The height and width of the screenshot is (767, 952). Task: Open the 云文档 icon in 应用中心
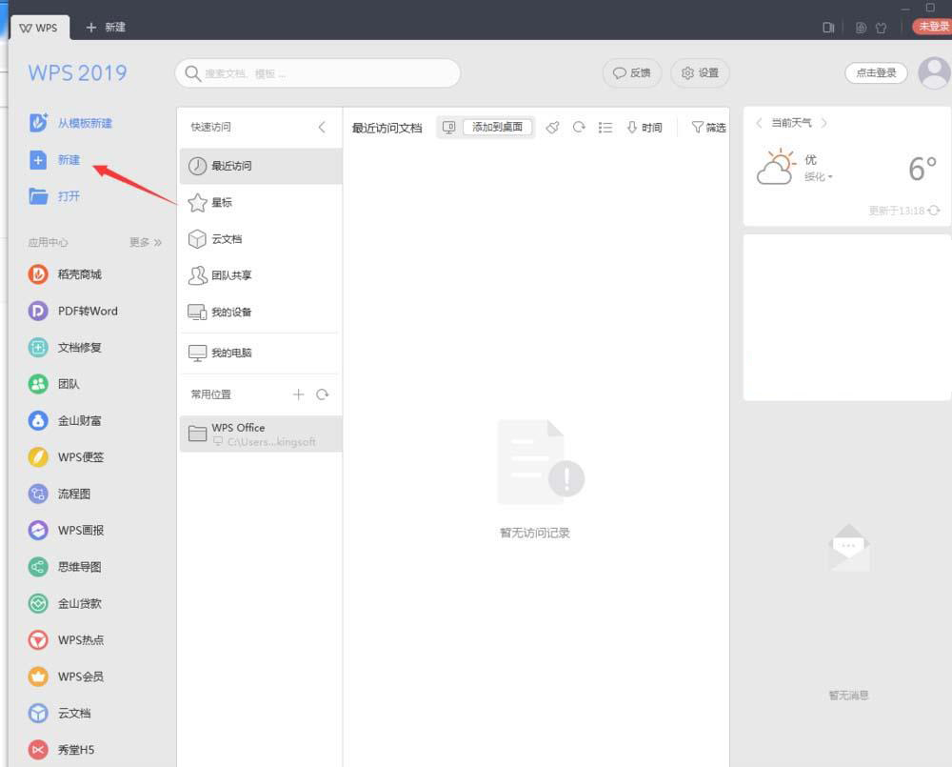38,713
